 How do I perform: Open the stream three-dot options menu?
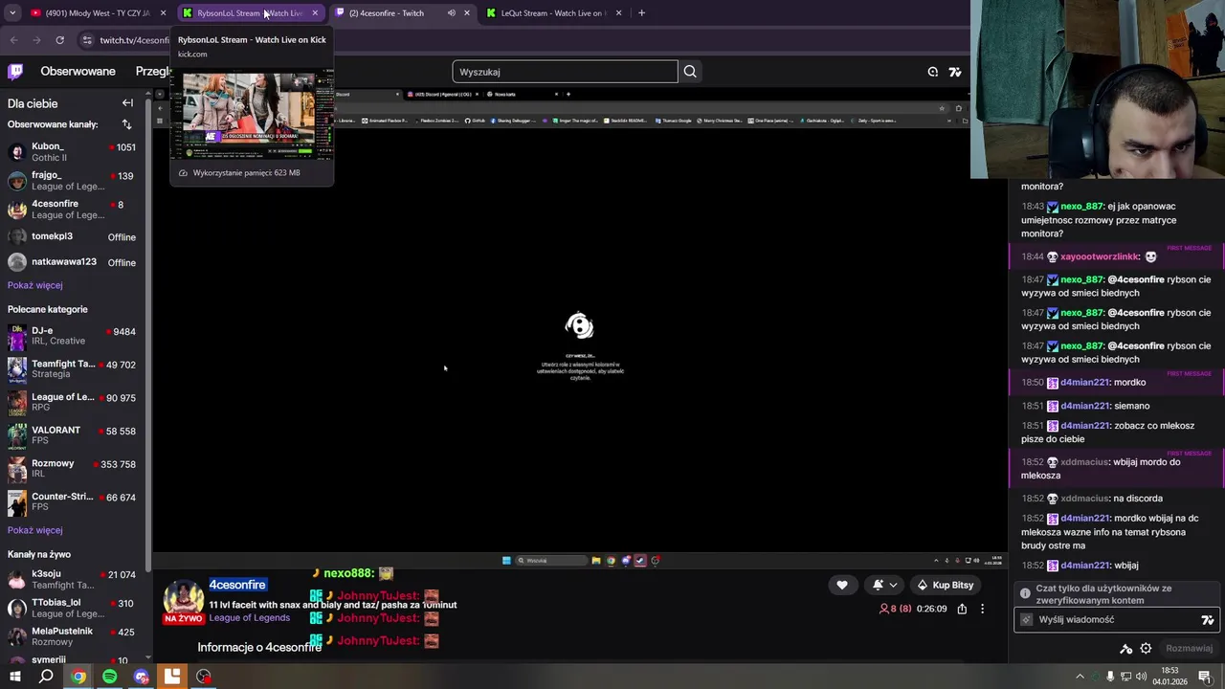point(982,609)
